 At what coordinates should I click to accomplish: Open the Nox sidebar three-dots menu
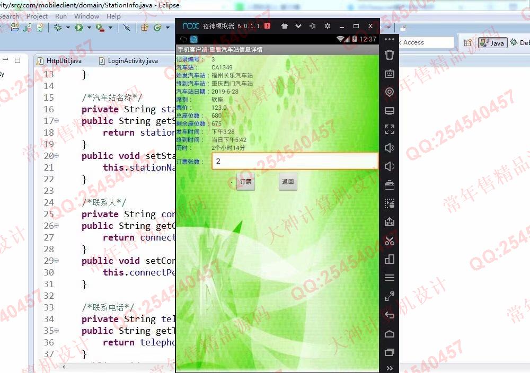[390, 39]
